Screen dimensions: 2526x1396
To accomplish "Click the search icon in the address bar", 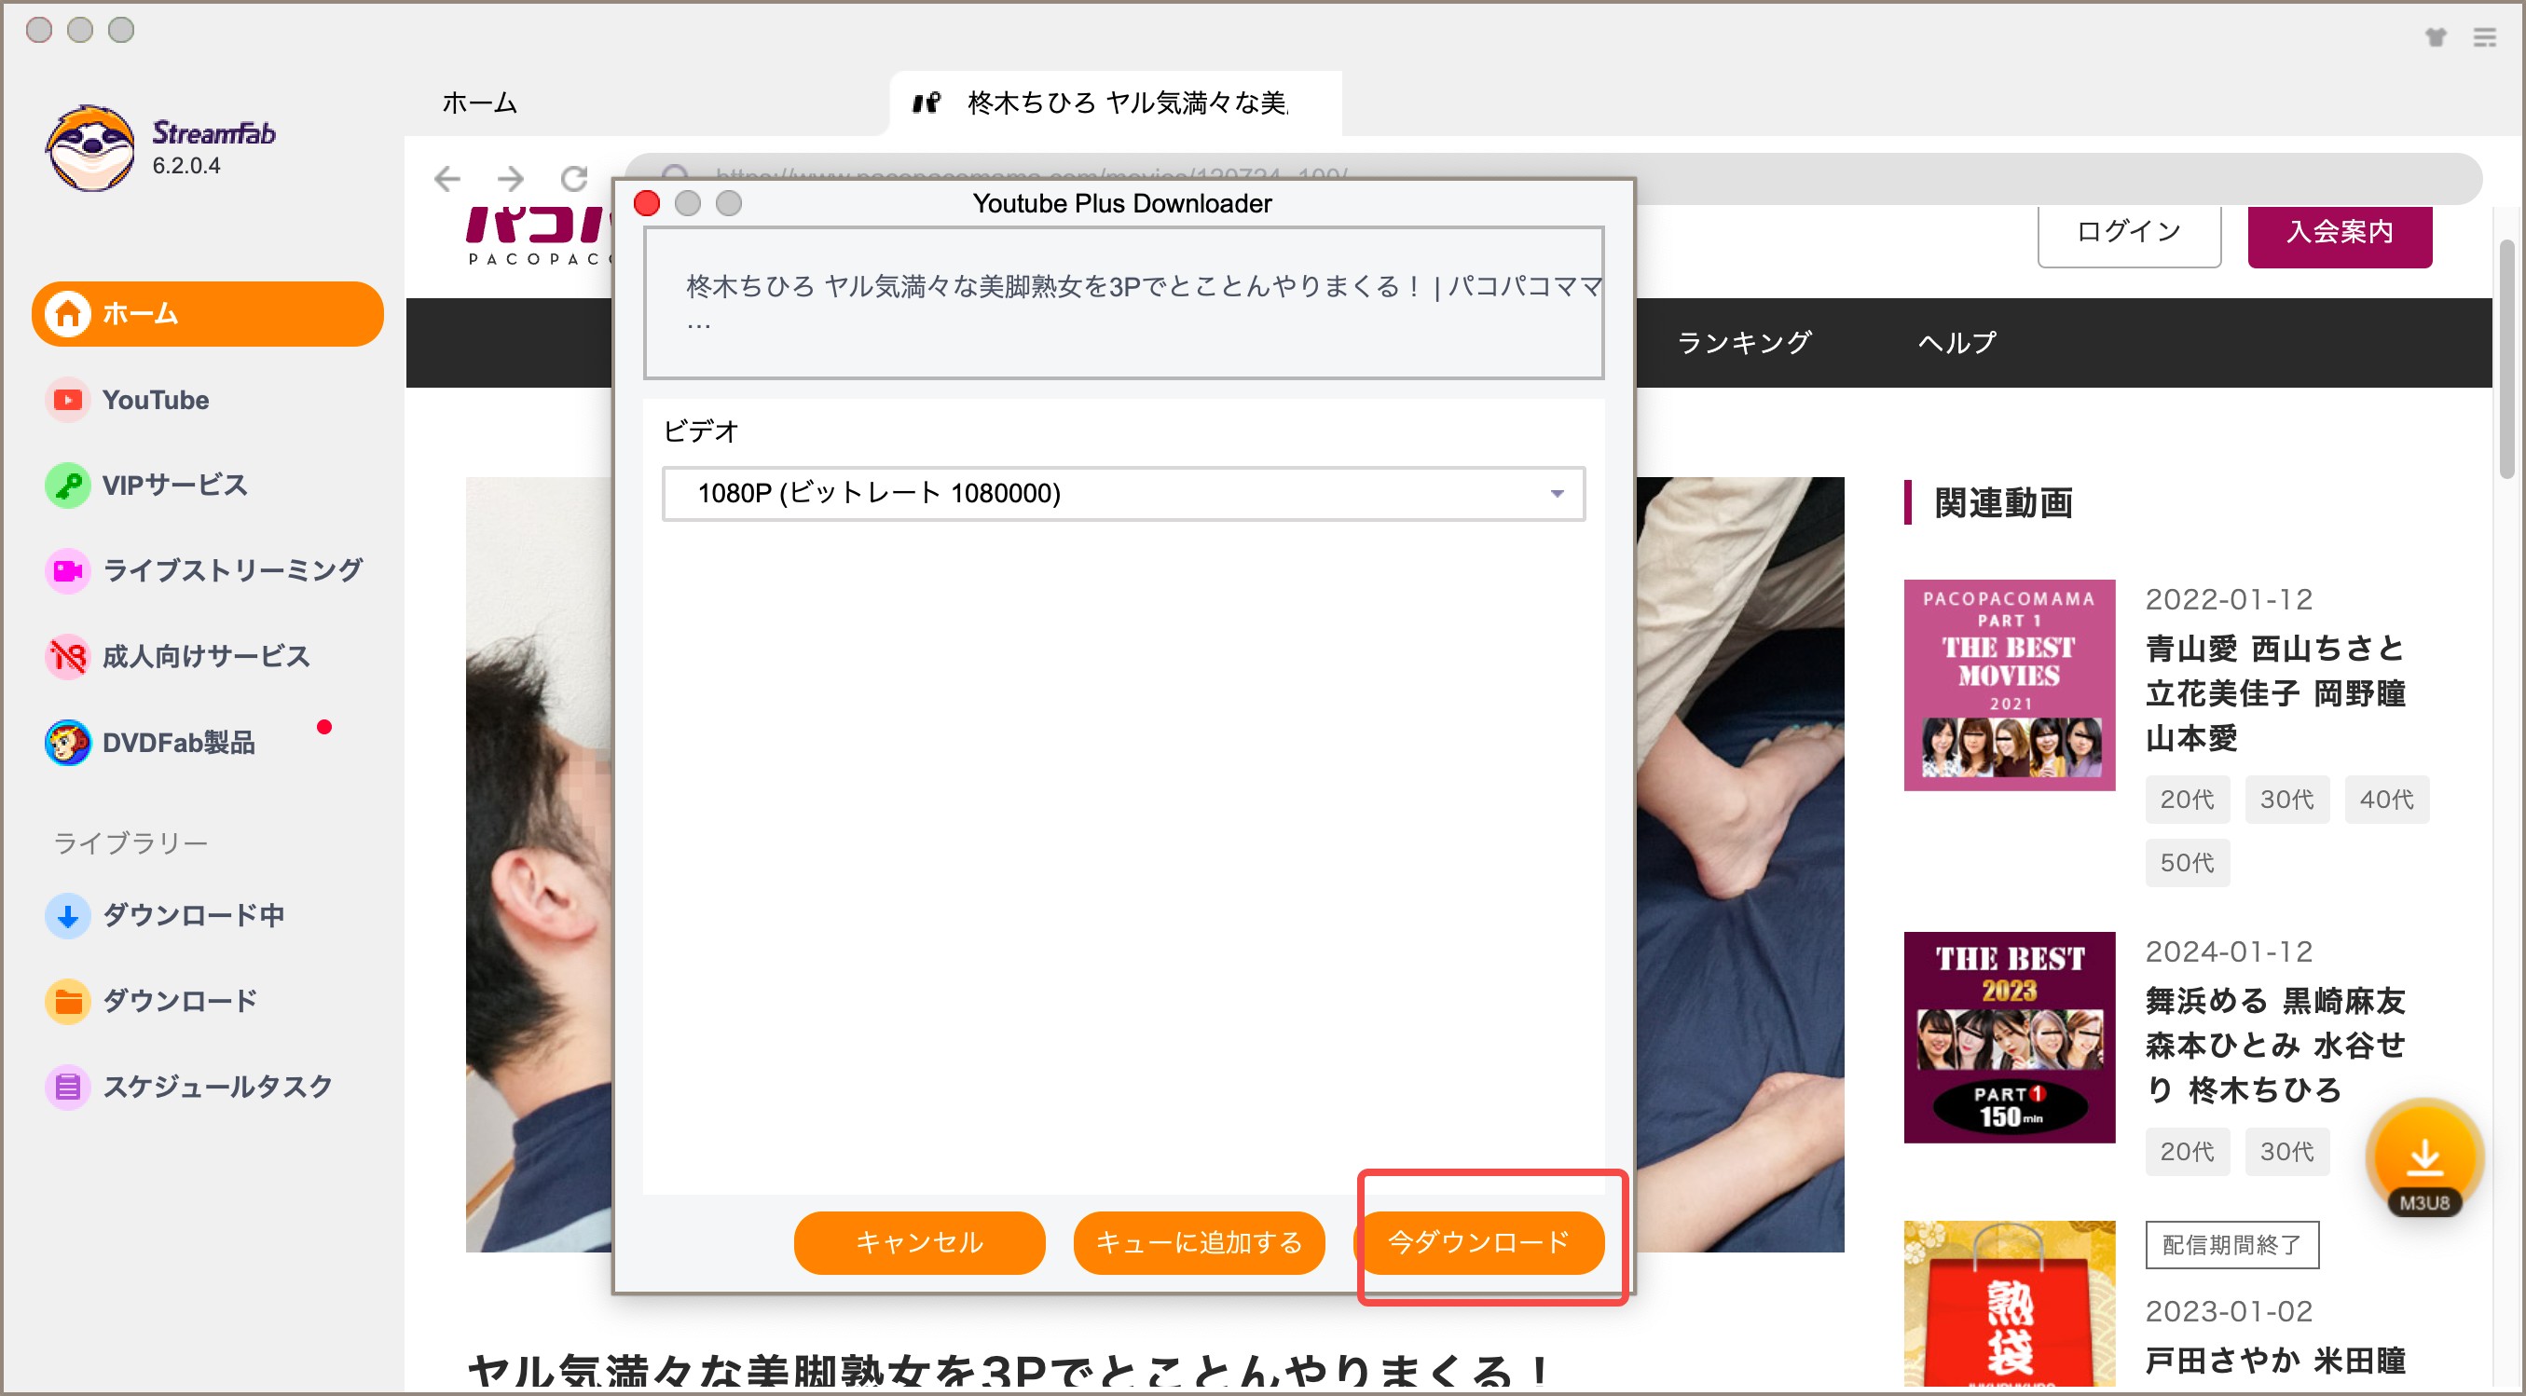I will point(675,176).
